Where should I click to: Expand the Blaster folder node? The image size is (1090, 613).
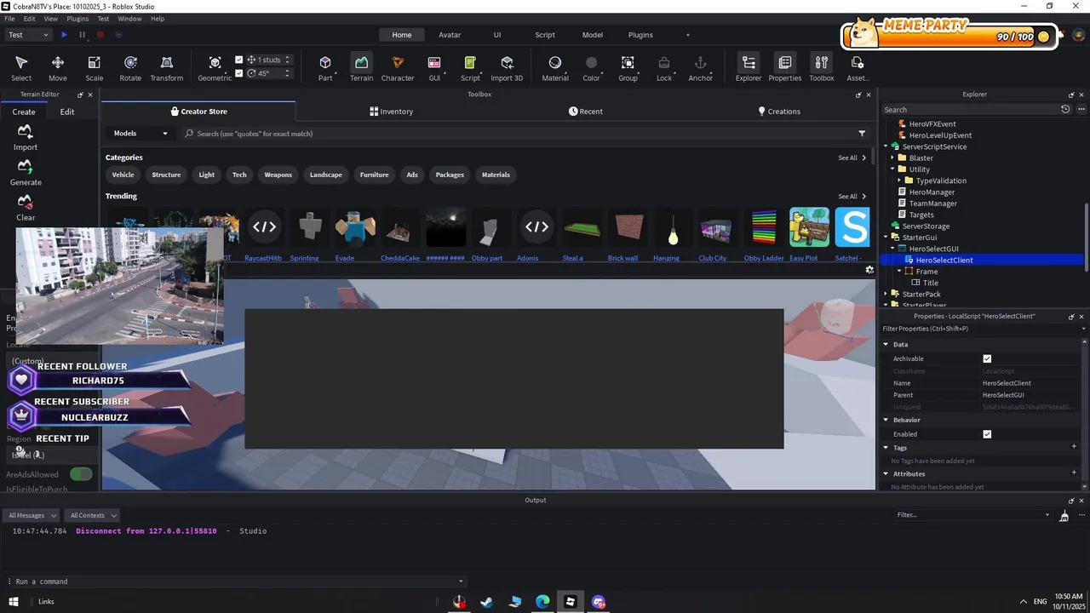tap(892, 158)
